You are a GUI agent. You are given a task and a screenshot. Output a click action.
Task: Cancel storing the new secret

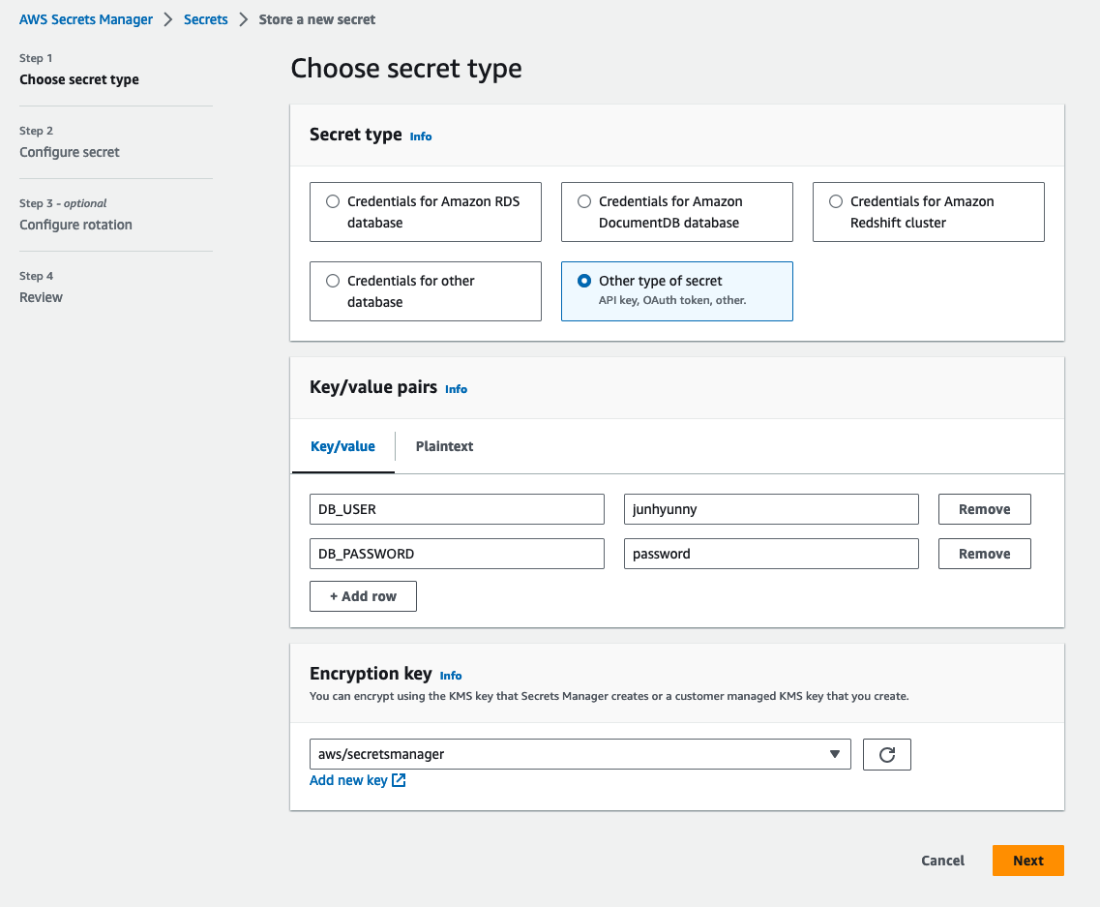point(942,861)
